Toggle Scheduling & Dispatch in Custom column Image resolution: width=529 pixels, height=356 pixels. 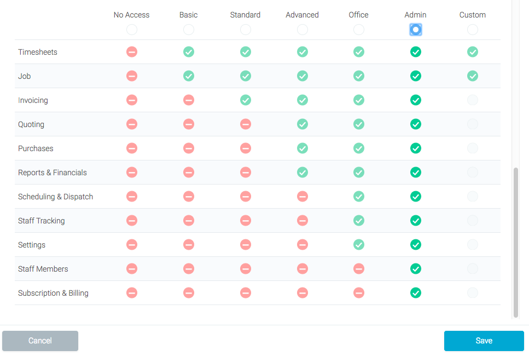tap(472, 196)
